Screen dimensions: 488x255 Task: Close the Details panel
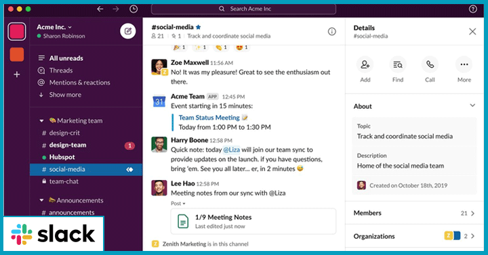[472, 31]
